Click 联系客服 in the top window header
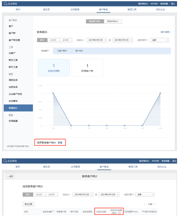The height and width of the screenshot is (219, 180). pyautogui.click(x=164, y=4)
